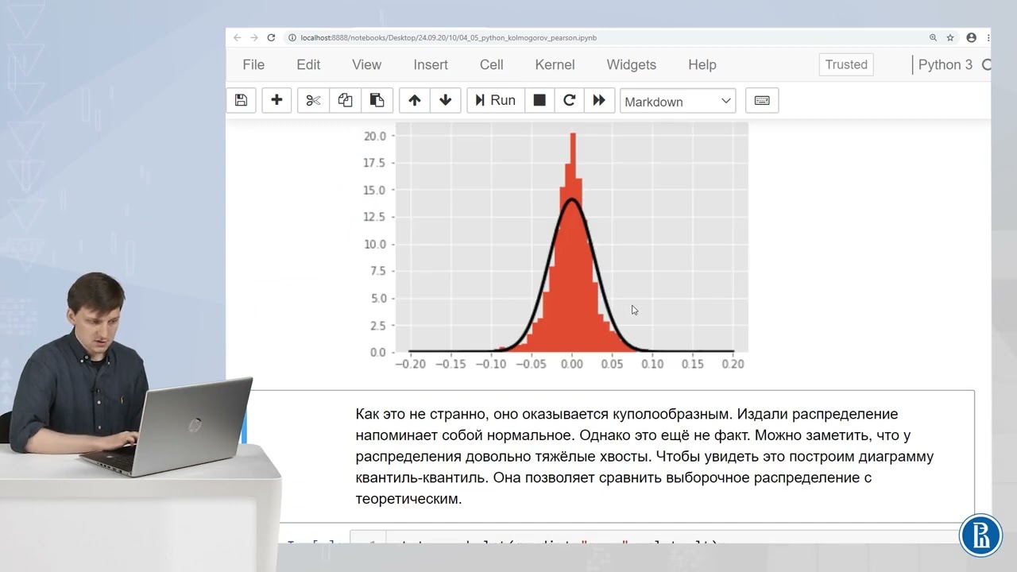Cut selected cells with the scissors icon
1017x572 pixels.
313,100
